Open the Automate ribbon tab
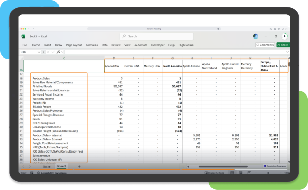This screenshot has width=308, height=190. pos(141,45)
